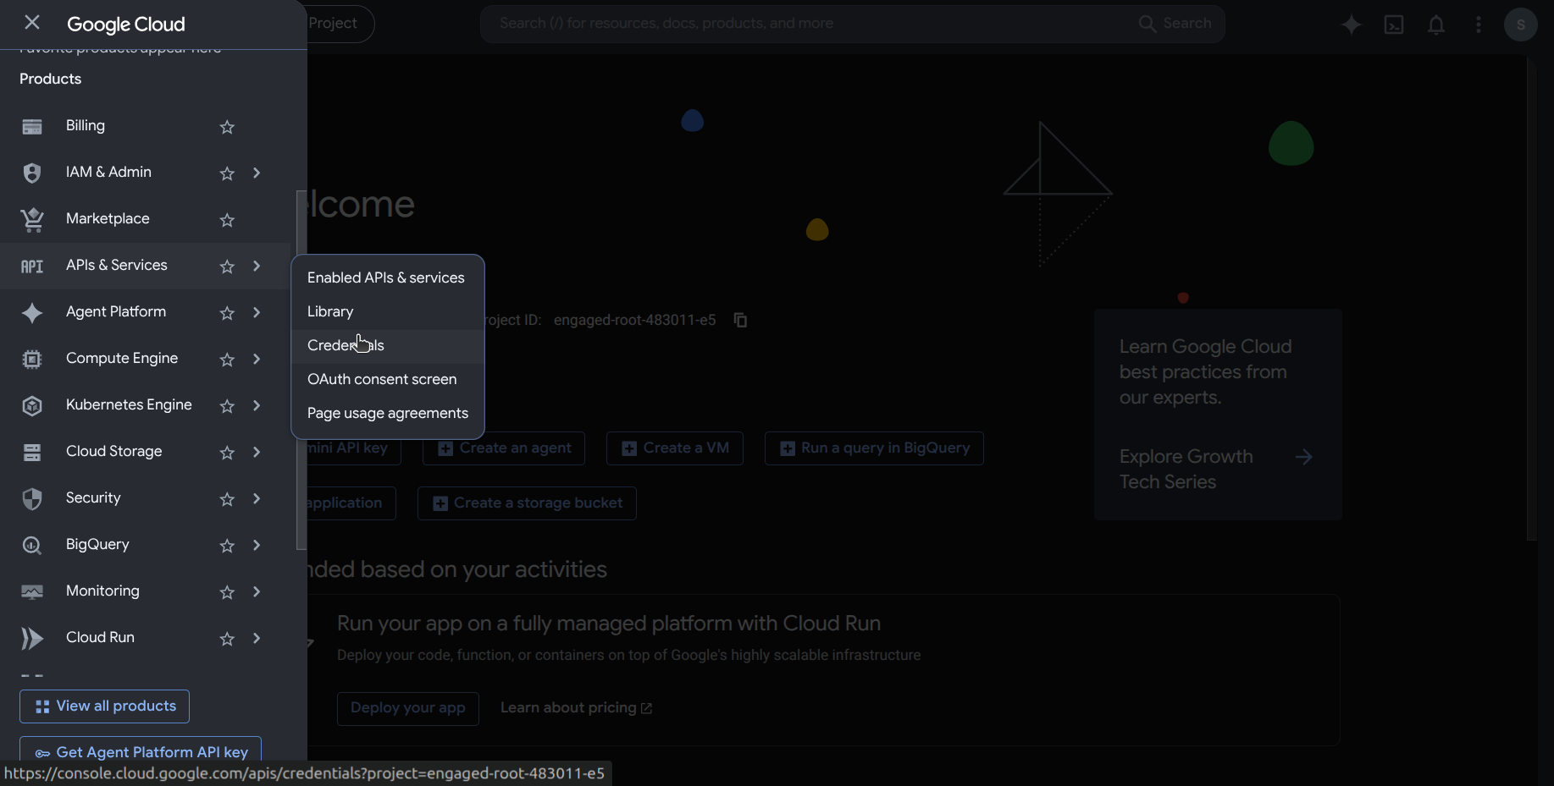
Task: Expand the Compute Engine submenu chevron
Action: click(257, 359)
